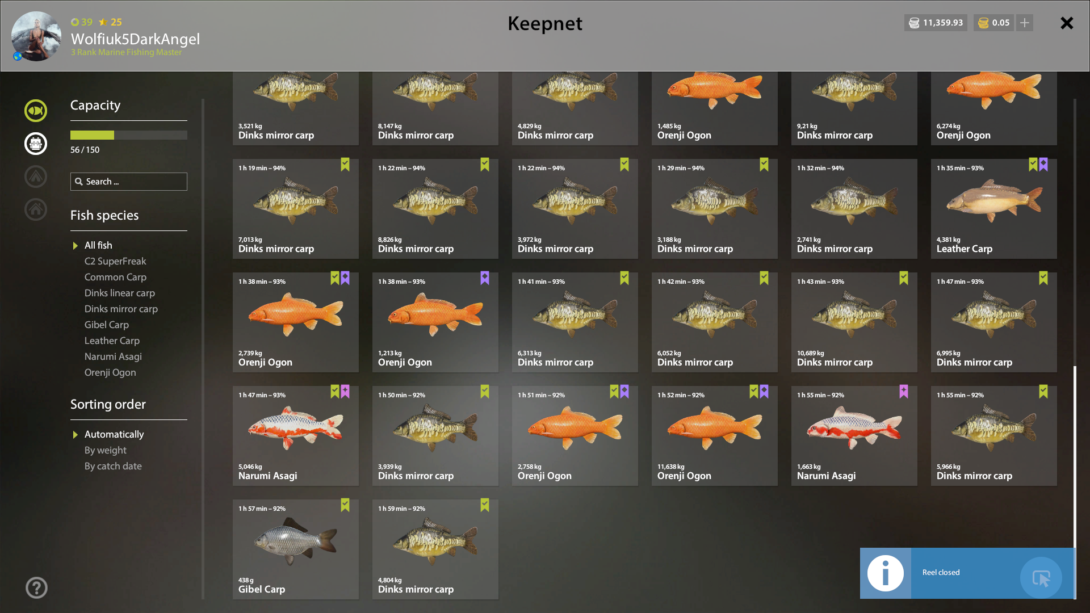1090x613 pixels.
Task: Toggle green bookmark on 7,013 kg carp
Action: pyautogui.click(x=345, y=165)
